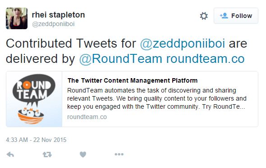Viewport: 266px width, 168px height.
Task: Open rhei stapleton's profile picture
Action: click(17, 18)
